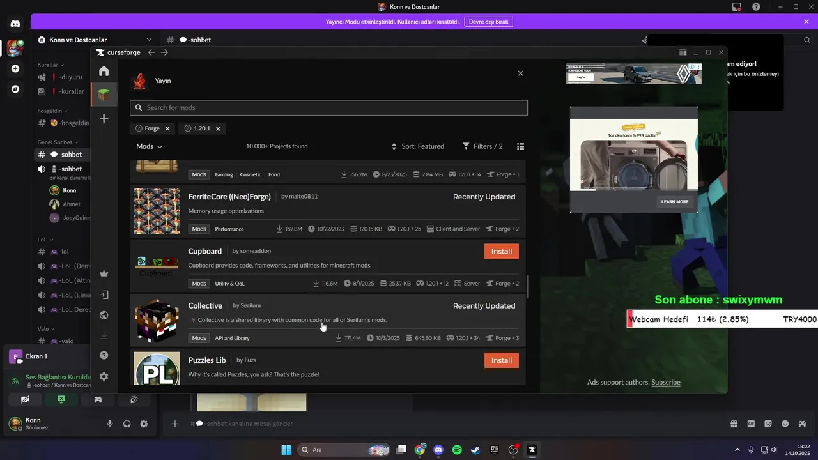Collapse the Kurallar channel category
This screenshot has width=818, height=460.
(51, 65)
